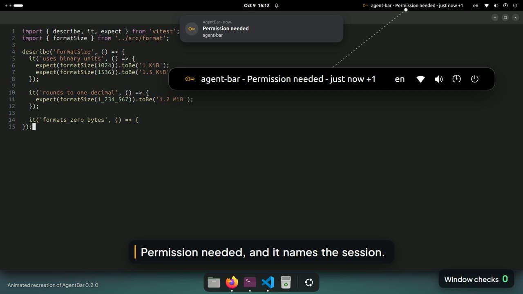
Task: Click the describe('formatSize' line
Action: pyautogui.click(x=74, y=52)
